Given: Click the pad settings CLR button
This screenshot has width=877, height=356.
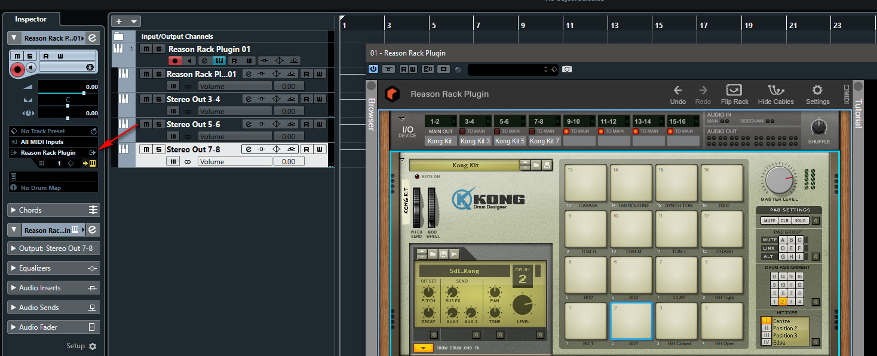Looking at the screenshot, I should (x=785, y=221).
